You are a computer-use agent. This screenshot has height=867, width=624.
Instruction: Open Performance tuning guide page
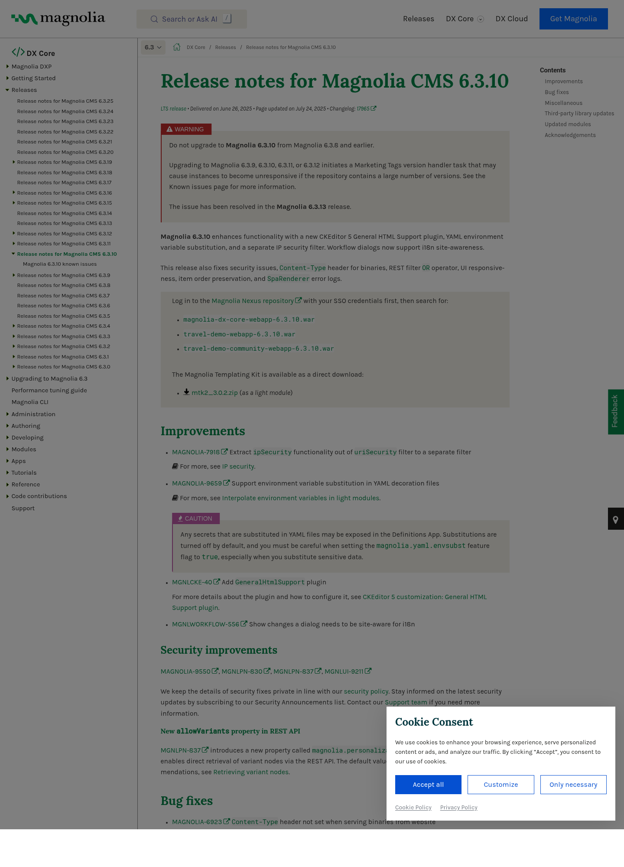coord(49,390)
